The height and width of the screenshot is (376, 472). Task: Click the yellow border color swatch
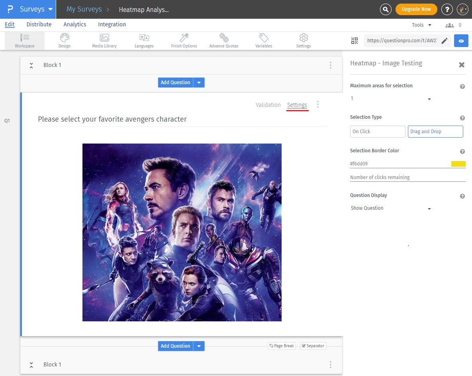[x=458, y=163]
